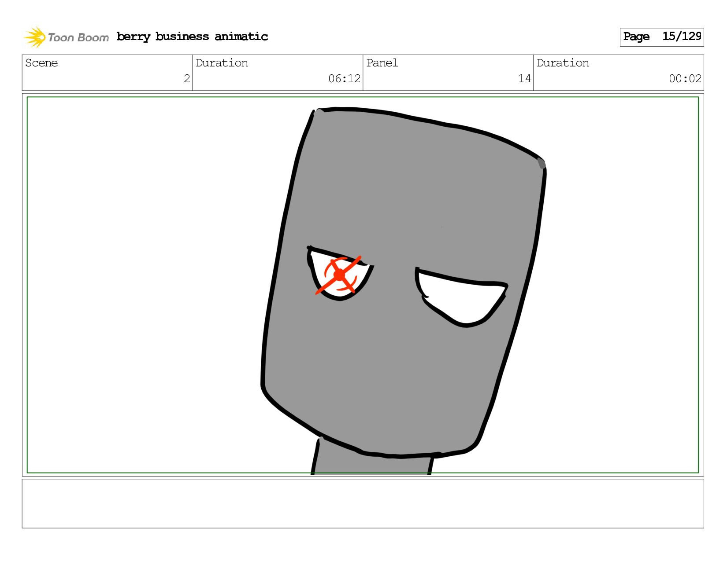Click the Scene label
727x561 pixels.
coord(41,63)
